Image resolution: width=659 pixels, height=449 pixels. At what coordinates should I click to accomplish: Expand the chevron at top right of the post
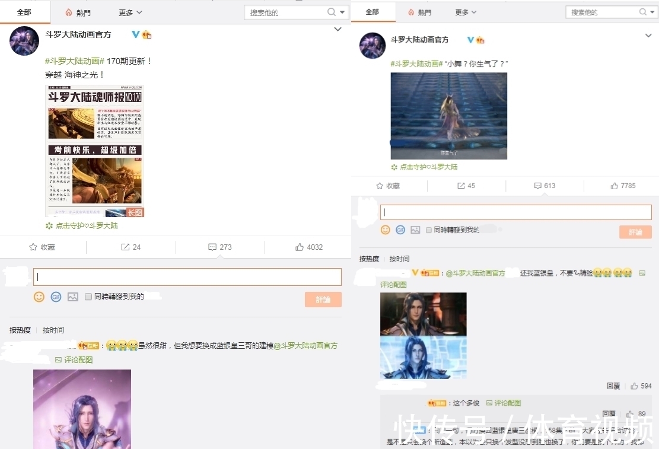click(x=338, y=28)
